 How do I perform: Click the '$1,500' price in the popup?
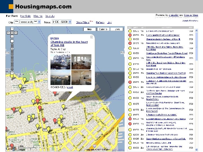pyautogui.click(x=54, y=39)
